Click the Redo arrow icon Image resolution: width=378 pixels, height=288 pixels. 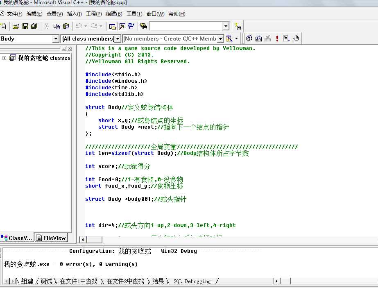click(x=94, y=26)
